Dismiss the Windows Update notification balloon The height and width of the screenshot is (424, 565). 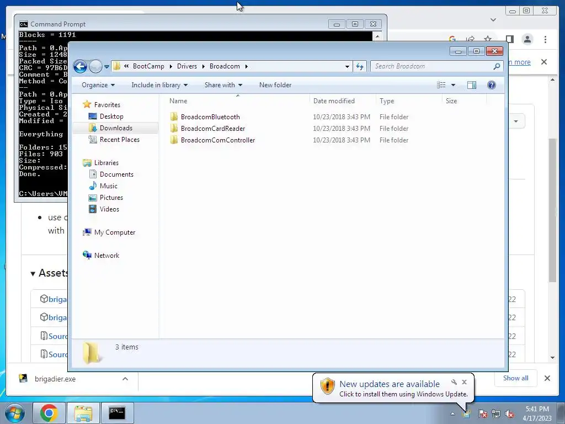(x=465, y=382)
